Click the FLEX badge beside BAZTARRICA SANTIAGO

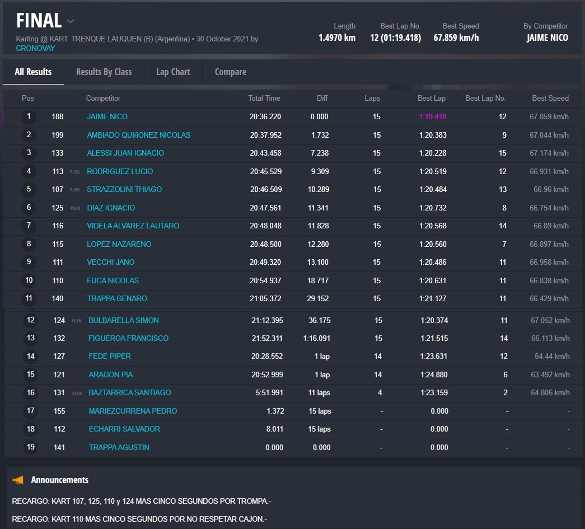click(x=77, y=393)
